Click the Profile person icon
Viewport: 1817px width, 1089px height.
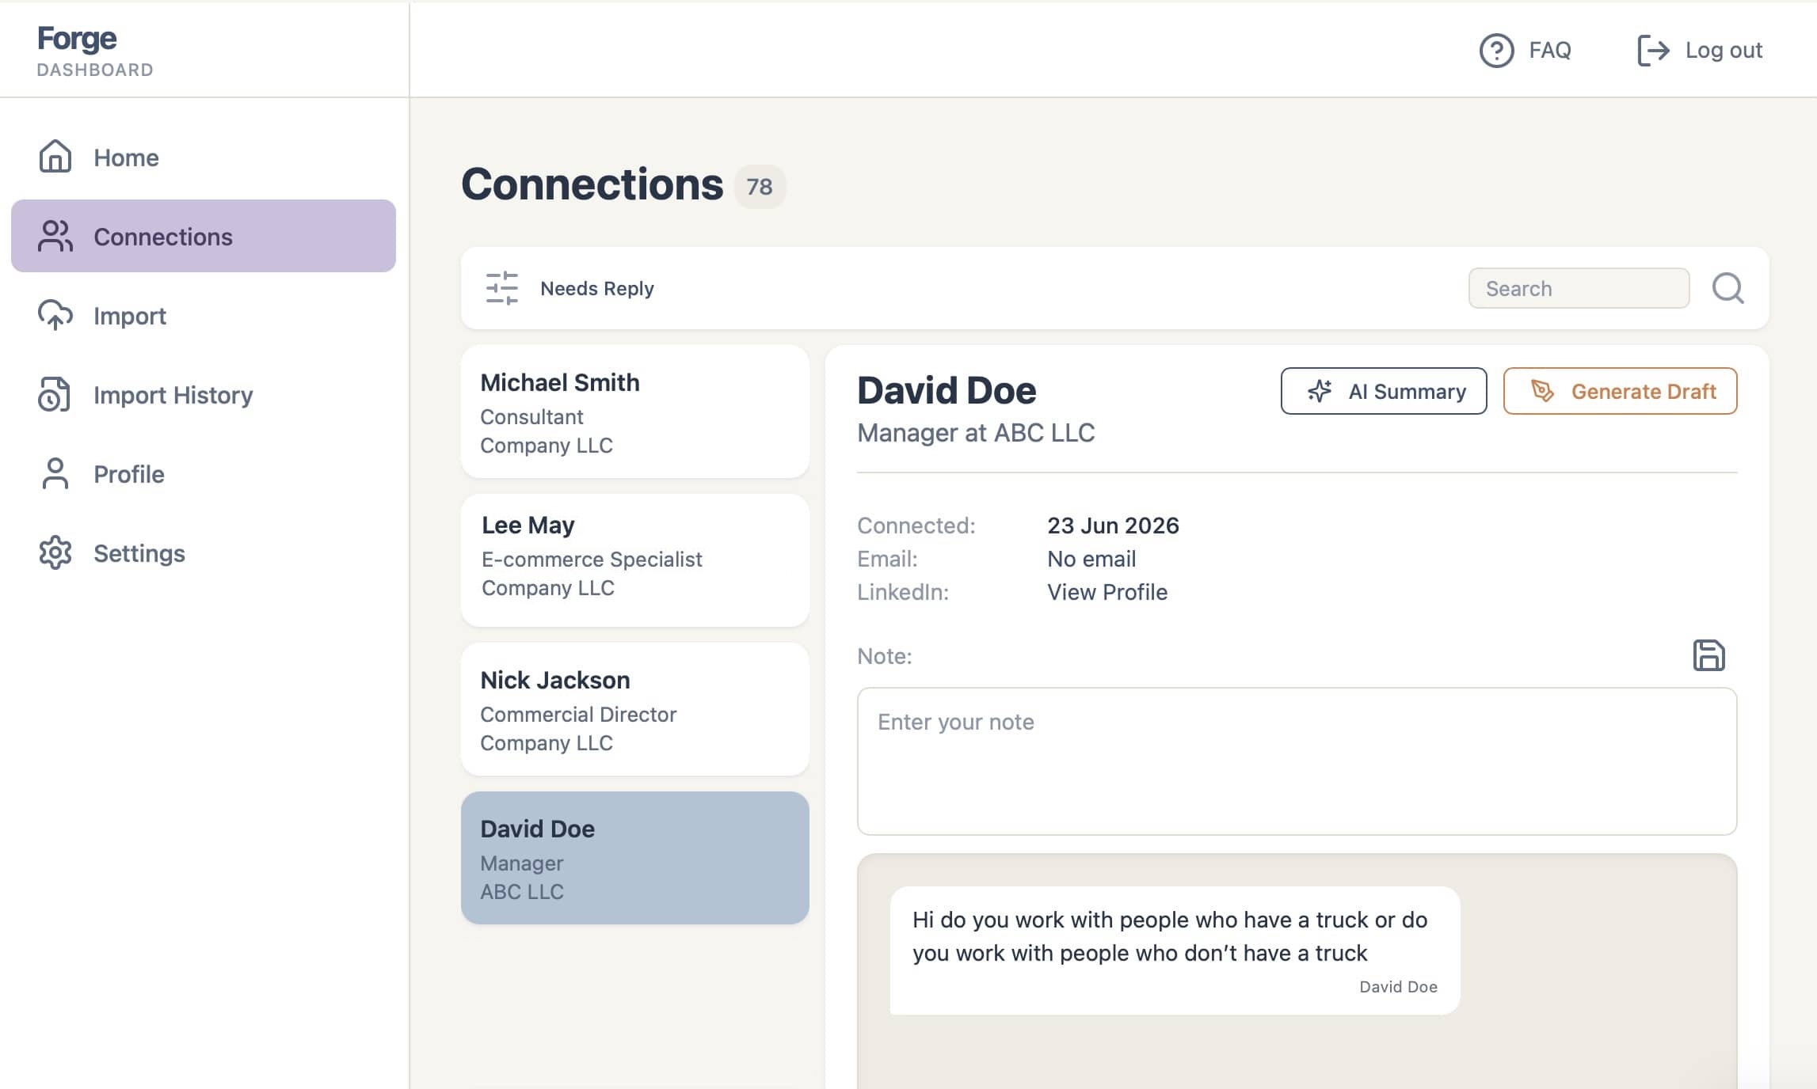(x=55, y=473)
